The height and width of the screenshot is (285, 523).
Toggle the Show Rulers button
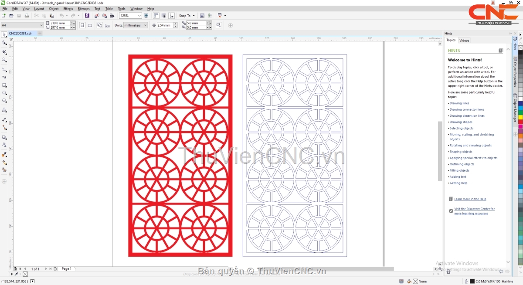point(156,16)
